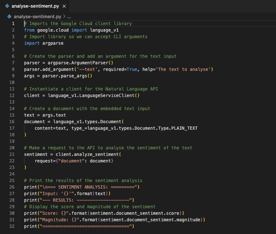
Task: Click 'RESULTS:' string on line 28
Action: pyautogui.click(x=63, y=200)
